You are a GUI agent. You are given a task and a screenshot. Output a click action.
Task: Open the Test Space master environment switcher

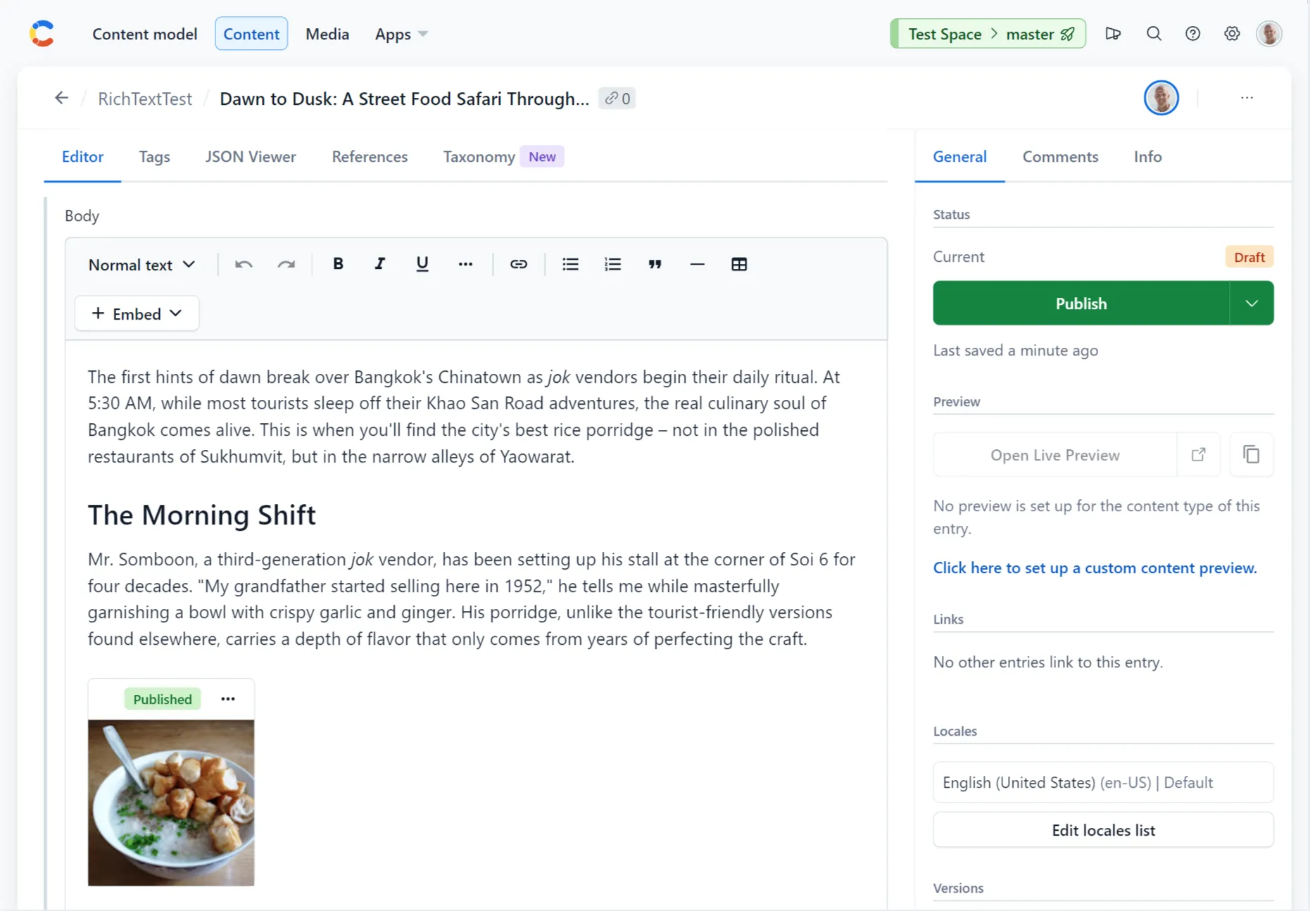(x=988, y=34)
